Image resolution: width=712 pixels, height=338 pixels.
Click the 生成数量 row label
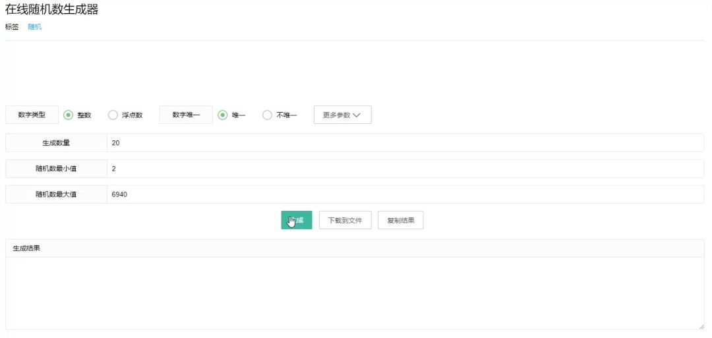click(56, 143)
